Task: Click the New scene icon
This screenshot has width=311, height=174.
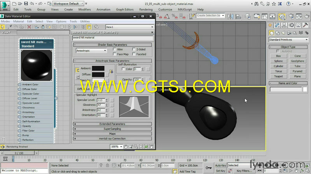Action: [x=14, y=3]
